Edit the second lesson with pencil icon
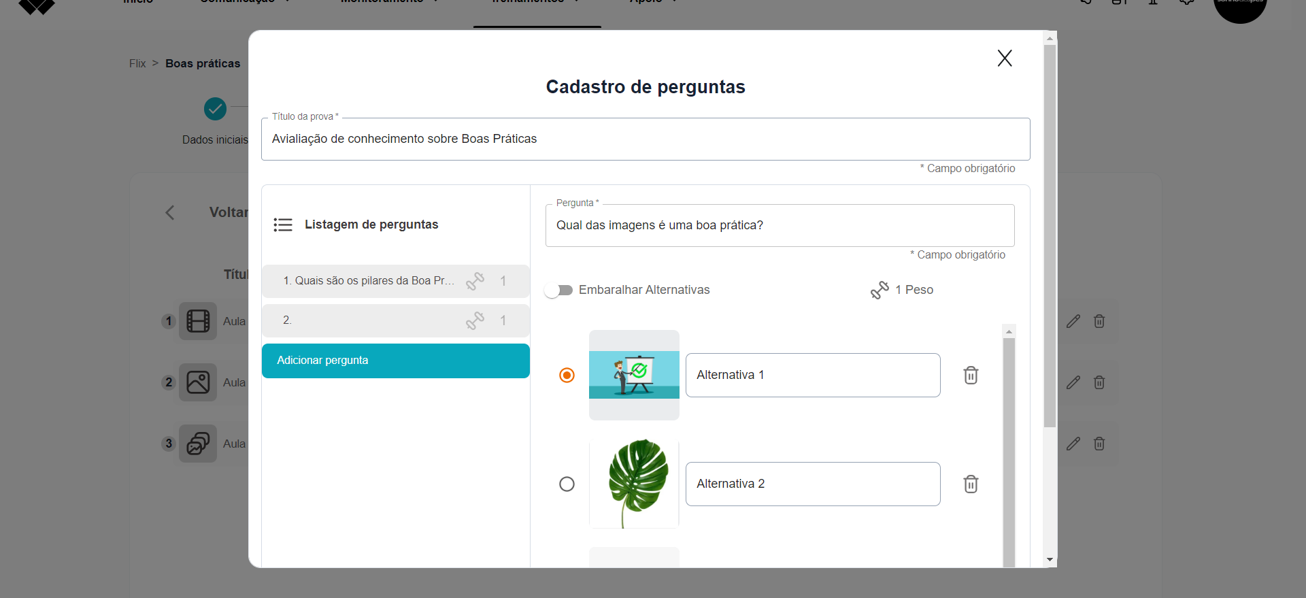Screen dimensions: 1306x598 point(1073,382)
